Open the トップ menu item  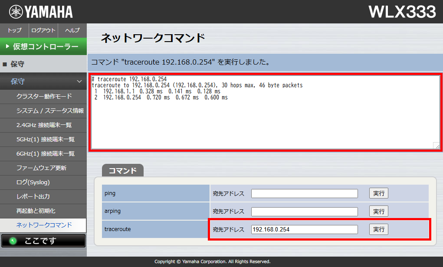(14, 30)
